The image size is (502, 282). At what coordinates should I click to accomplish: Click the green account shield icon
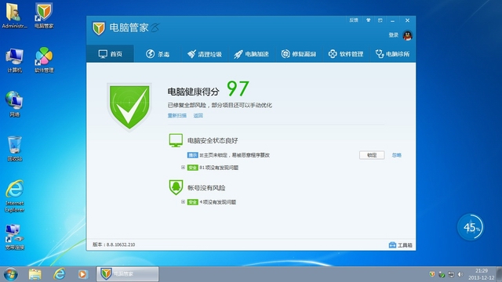(176, 187)
